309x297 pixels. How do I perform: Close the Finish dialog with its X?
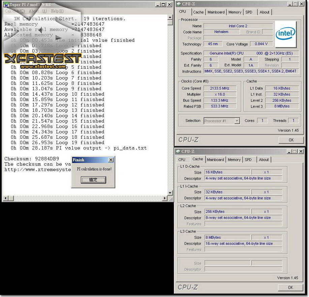pyautogui.click(x=111, y=160)
